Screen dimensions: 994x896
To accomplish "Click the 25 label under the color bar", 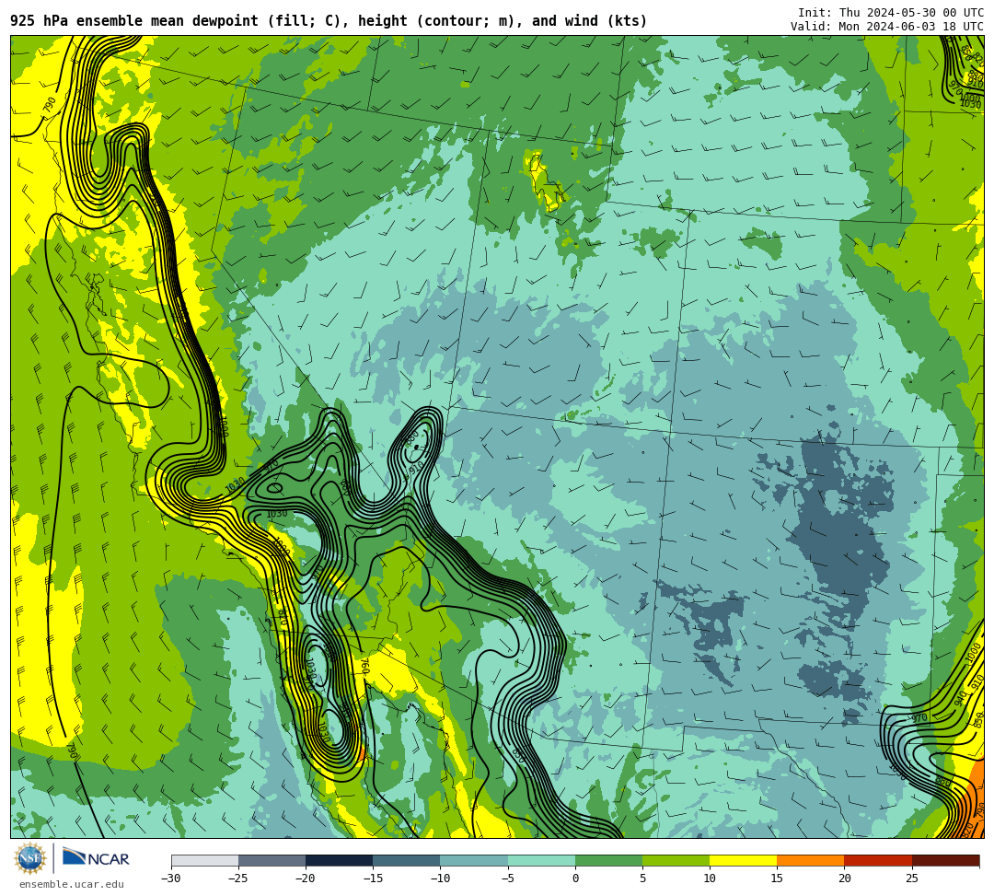I will point(911,879).
